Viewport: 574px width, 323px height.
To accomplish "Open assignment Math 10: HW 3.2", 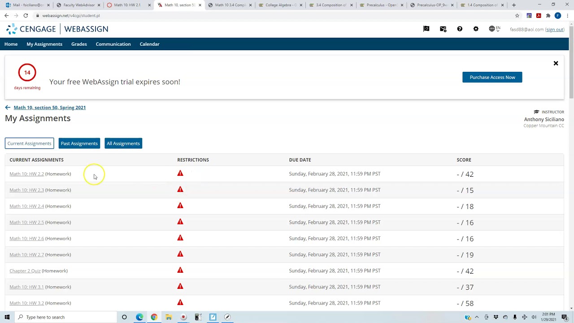I will (27, 303).
